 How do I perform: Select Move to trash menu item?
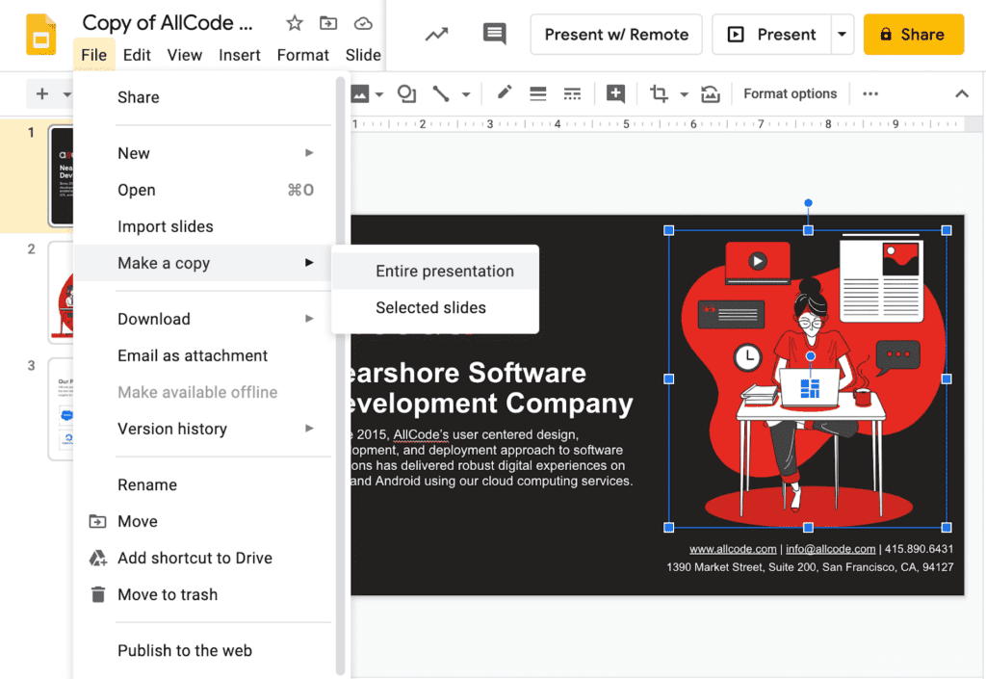tap(168, 594)
